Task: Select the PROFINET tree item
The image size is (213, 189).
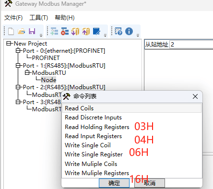Action: click(x=46, y=58)
